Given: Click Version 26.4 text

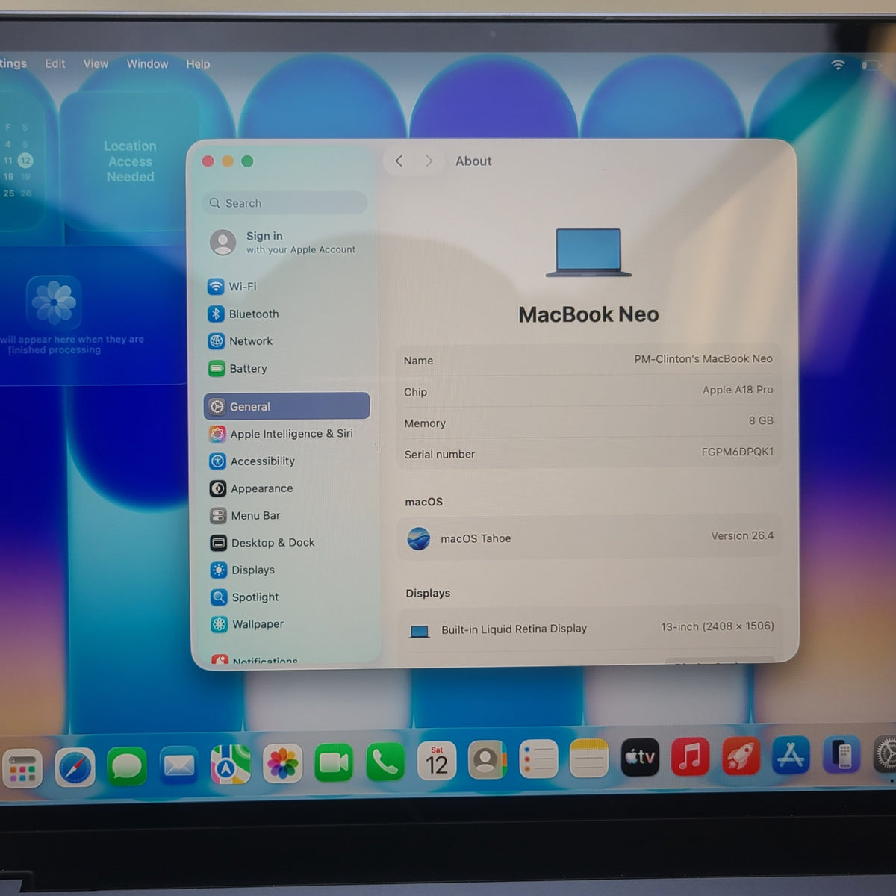Looking at the screenshot, I should click(x=742, y=536).
